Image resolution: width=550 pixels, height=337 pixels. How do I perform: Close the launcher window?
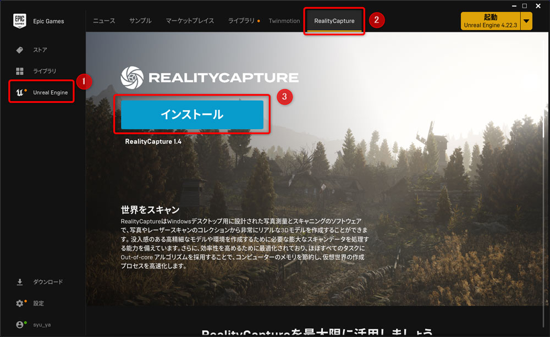coord(538,6)
